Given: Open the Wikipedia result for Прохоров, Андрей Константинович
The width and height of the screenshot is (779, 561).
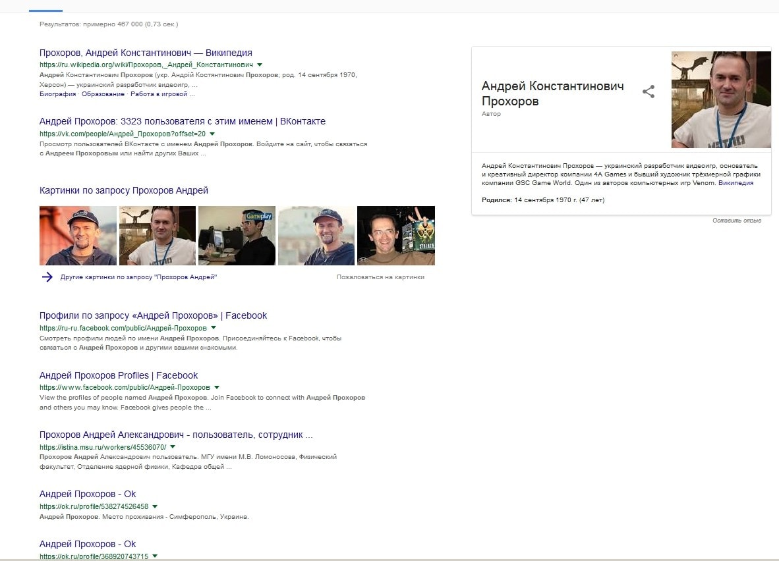Looking at the screenshot, I should (x=146, y=53).
